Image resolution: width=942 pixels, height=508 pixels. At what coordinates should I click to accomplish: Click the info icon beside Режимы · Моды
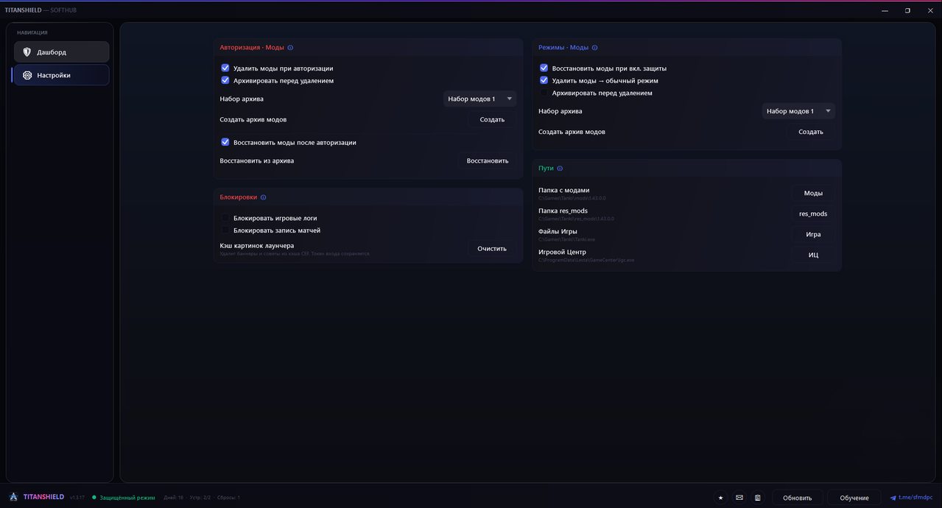[594, 48]
